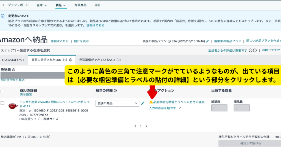Click the smiley face feedback icon
281x147 pixels.
pos(250,50)
